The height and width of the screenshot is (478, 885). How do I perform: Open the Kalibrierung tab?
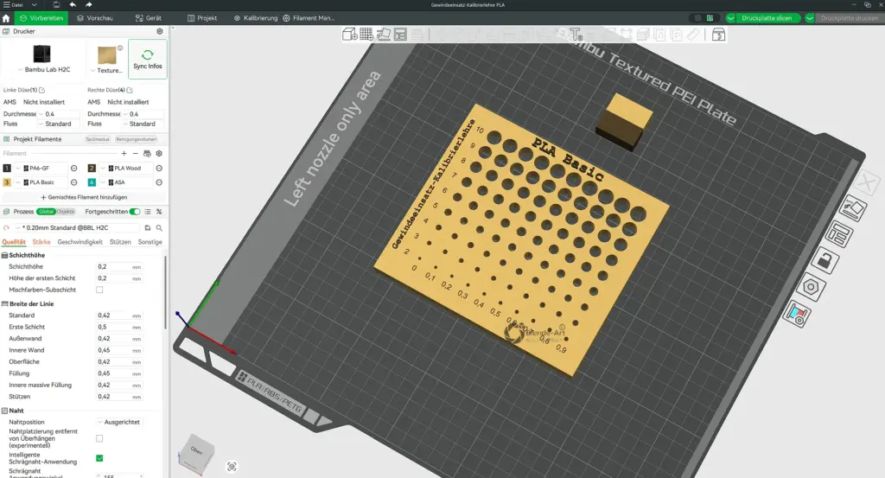(x=256, y=18)
